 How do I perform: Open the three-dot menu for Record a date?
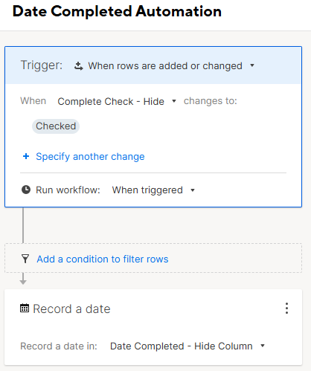pyautogui.click(x=286, y=309)
